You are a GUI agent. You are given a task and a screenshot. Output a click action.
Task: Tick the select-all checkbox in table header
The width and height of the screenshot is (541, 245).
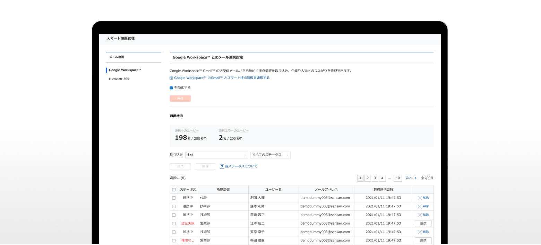(x=174, y=190)
